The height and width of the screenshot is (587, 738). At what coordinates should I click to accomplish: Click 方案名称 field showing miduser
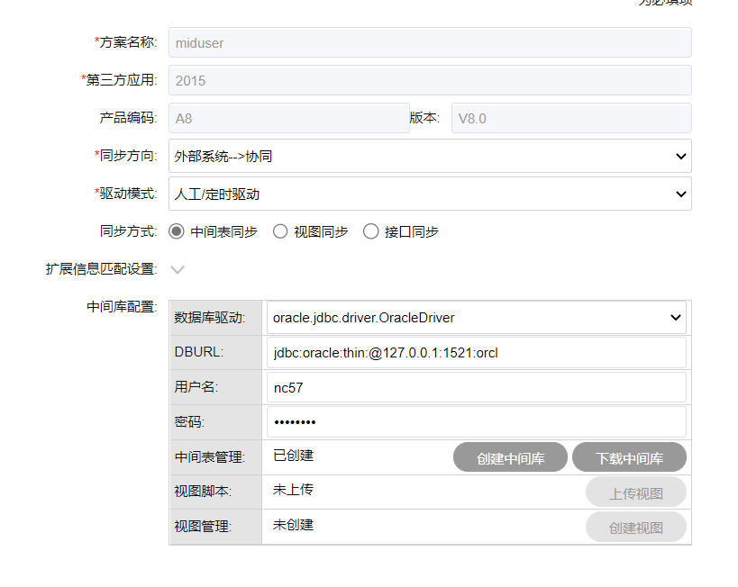430,42
